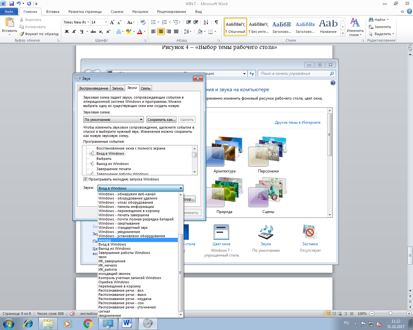Click the bulleted list icon
Image resolution: width=413 pixels, height=330 pixels.
tap(154, 22)
